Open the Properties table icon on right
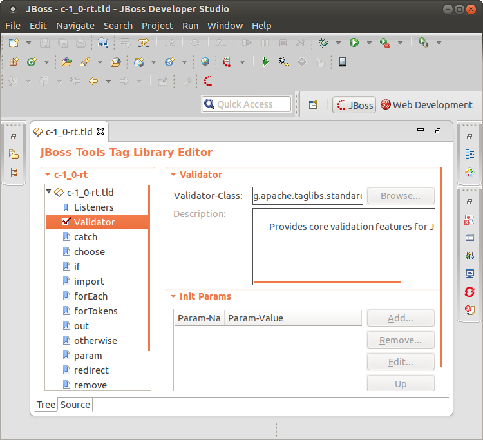Image resolution: width=483 pixels, height=440 pixels. [469, 238]
